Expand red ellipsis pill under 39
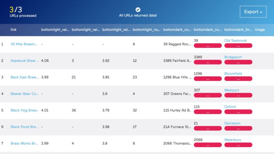Image resolution: width=274 pixels, height=154 pixels. (208, 46)
